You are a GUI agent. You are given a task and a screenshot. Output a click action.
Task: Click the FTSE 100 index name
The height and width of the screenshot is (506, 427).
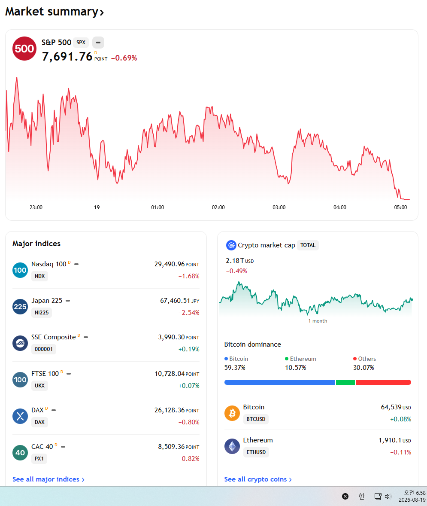click(45, 373)
